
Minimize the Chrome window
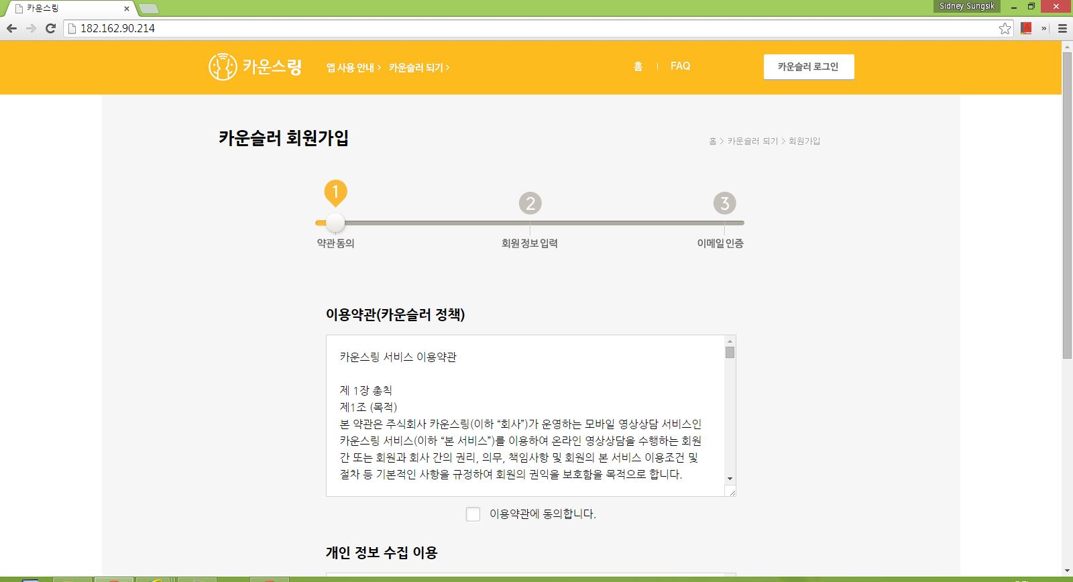point(1015,7)
